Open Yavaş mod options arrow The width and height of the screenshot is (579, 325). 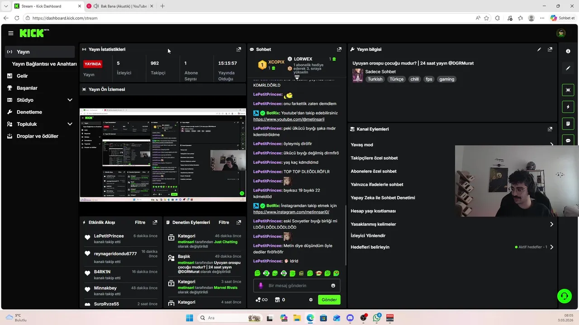551,145
